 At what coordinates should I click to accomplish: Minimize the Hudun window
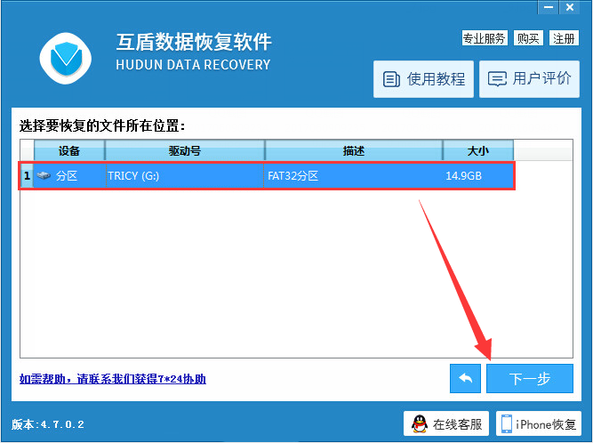pyautogui.click(x=549, y=7)
